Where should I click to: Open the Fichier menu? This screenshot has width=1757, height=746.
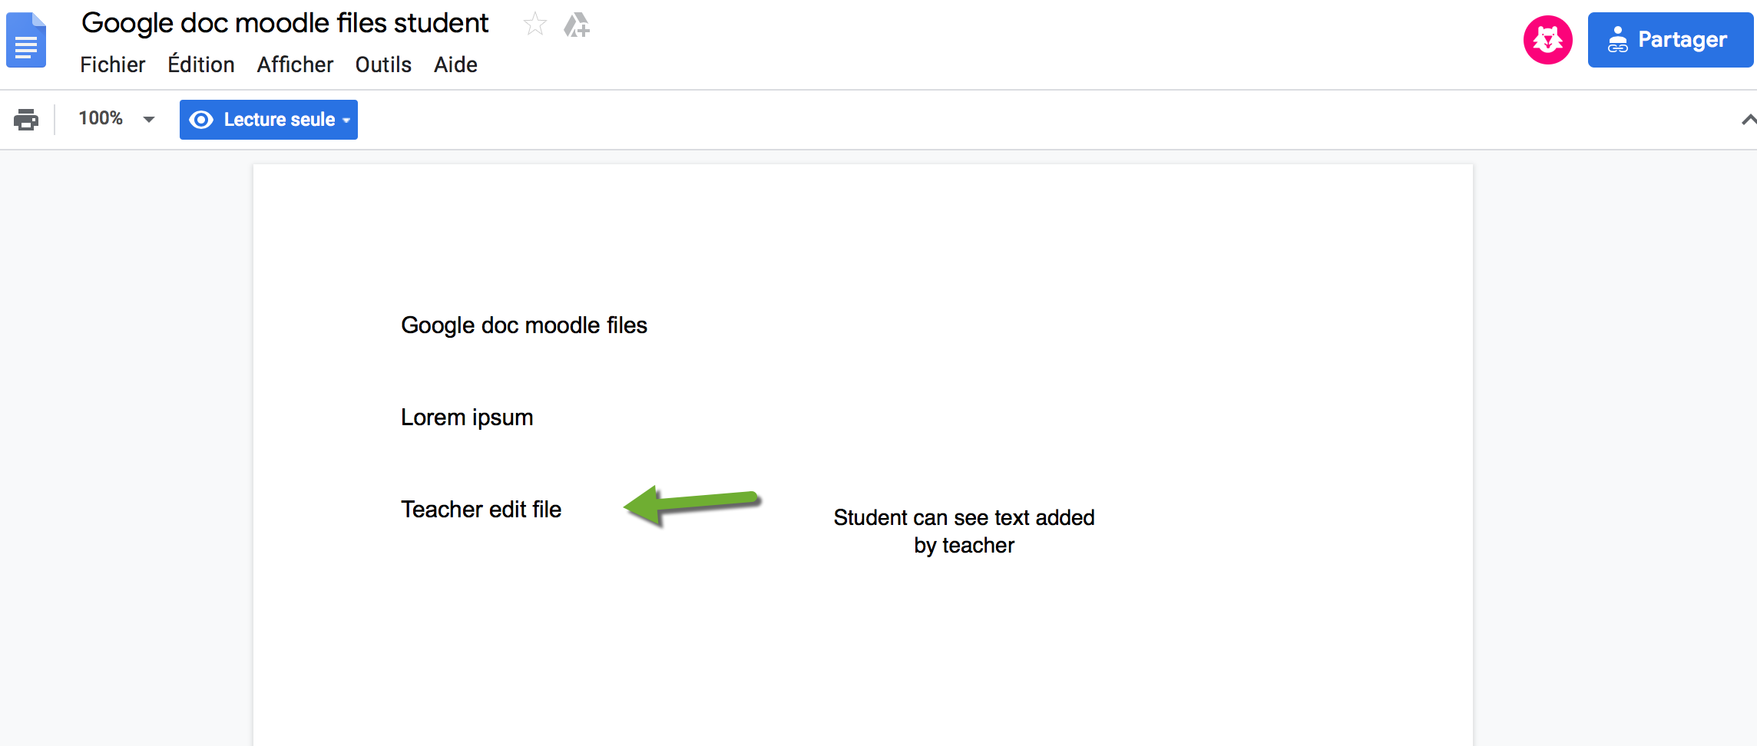point(112,64)
